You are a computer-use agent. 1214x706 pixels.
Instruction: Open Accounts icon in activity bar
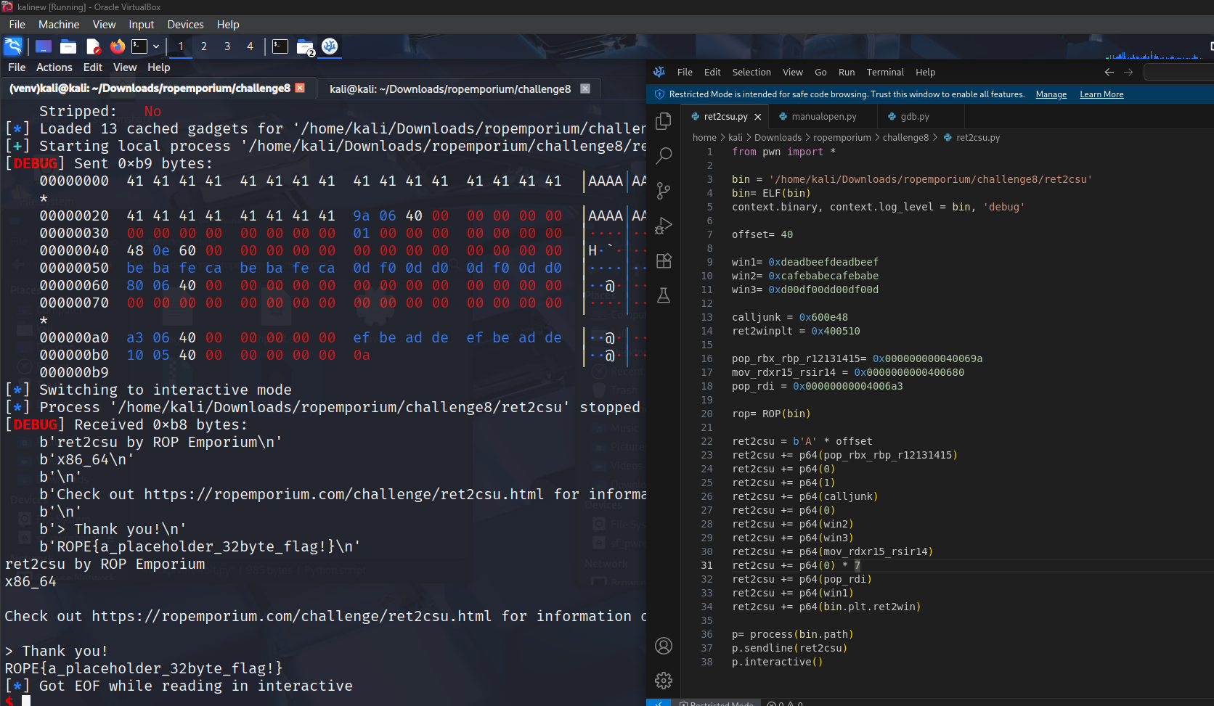(664, 646)
